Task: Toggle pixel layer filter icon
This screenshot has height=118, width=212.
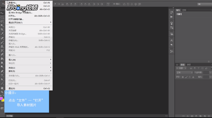Action: point(191,68)
